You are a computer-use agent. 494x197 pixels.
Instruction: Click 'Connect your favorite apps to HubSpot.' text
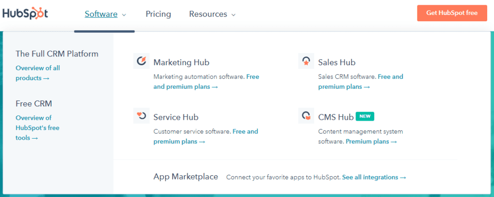pyautogui.click(x=284, y=177)
